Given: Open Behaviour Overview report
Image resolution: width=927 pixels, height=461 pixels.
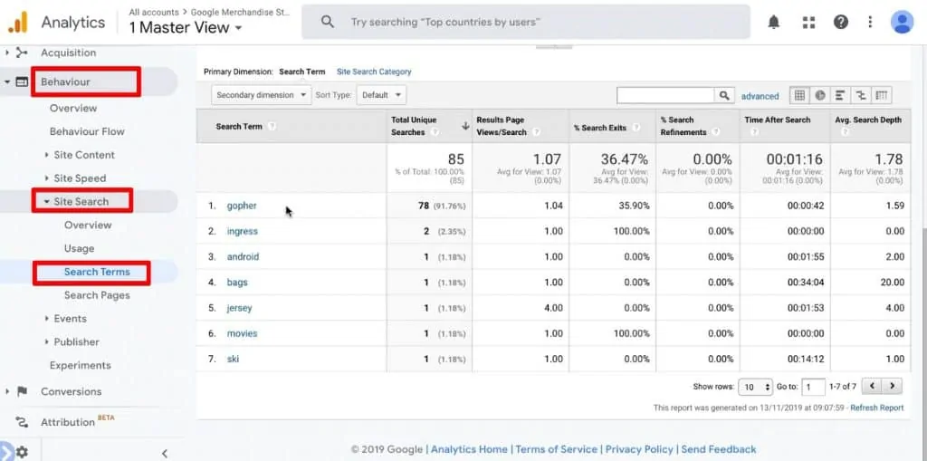Looking at the screenshot, I should pos(73,109).
